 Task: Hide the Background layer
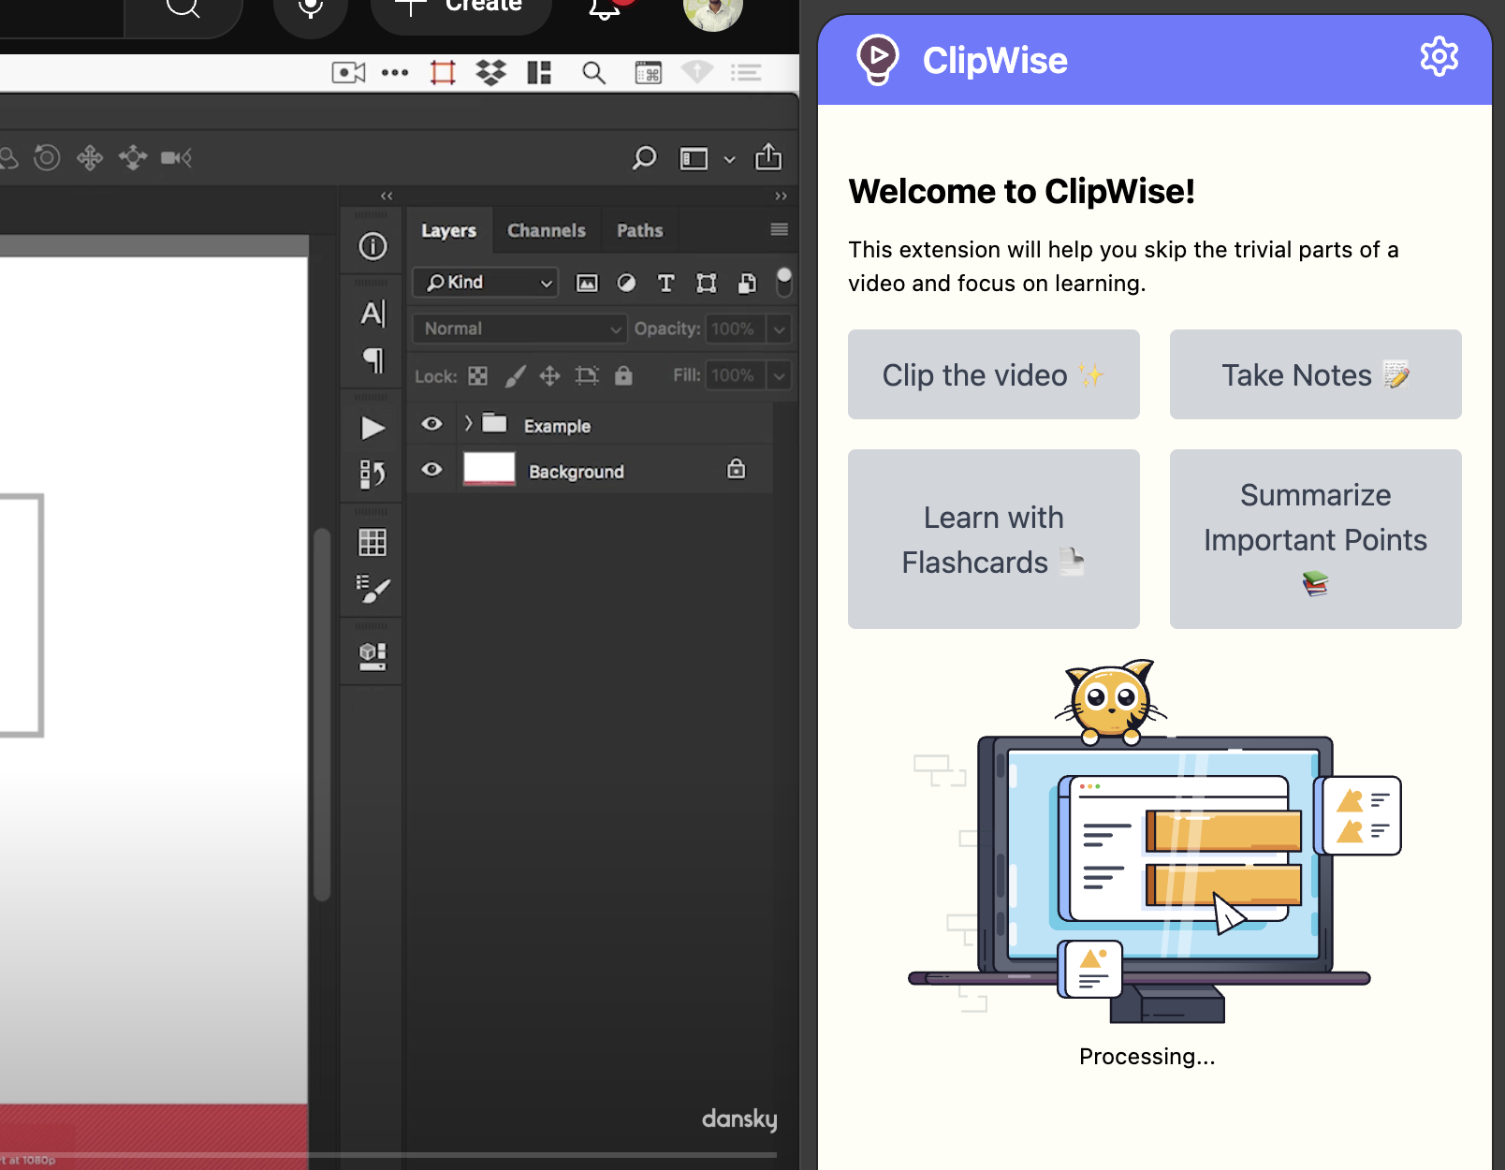pyautogui.click(x=431, y=470)
